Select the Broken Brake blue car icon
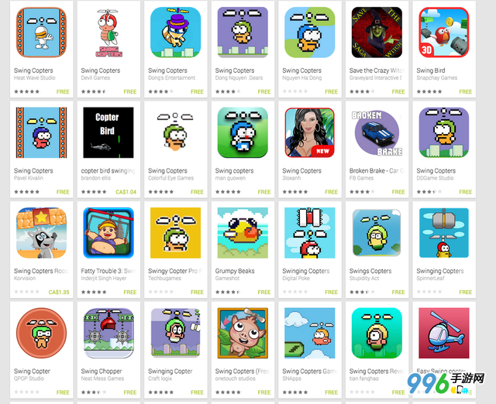This screenshot has height=404, width=496. [x=377, y=132]
